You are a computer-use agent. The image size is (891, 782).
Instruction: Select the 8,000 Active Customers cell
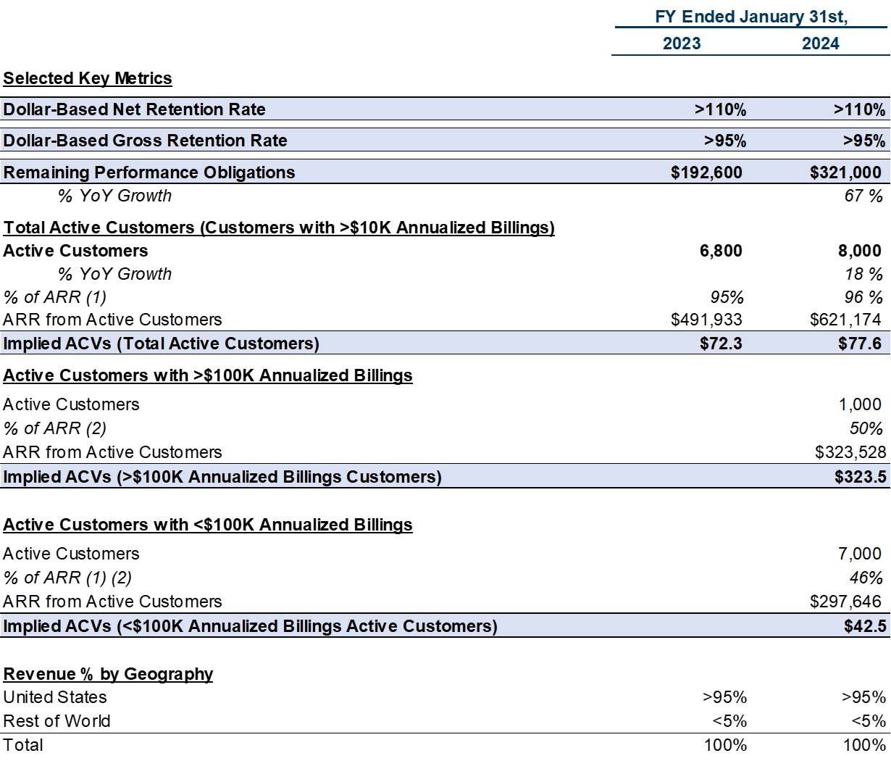pos(860,251)
